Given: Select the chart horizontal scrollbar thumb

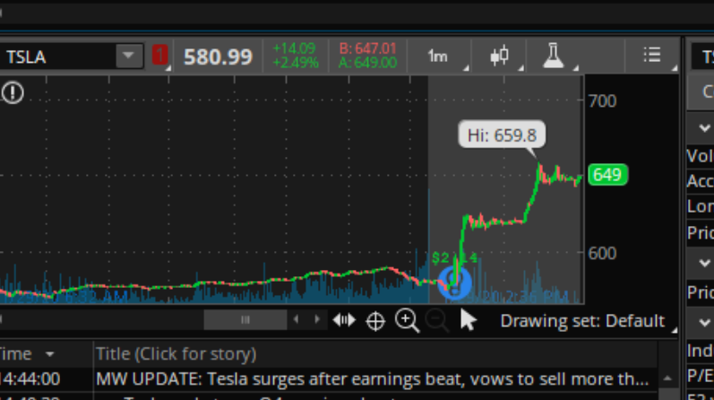Looking at the screenshot, I should point(245,320).
